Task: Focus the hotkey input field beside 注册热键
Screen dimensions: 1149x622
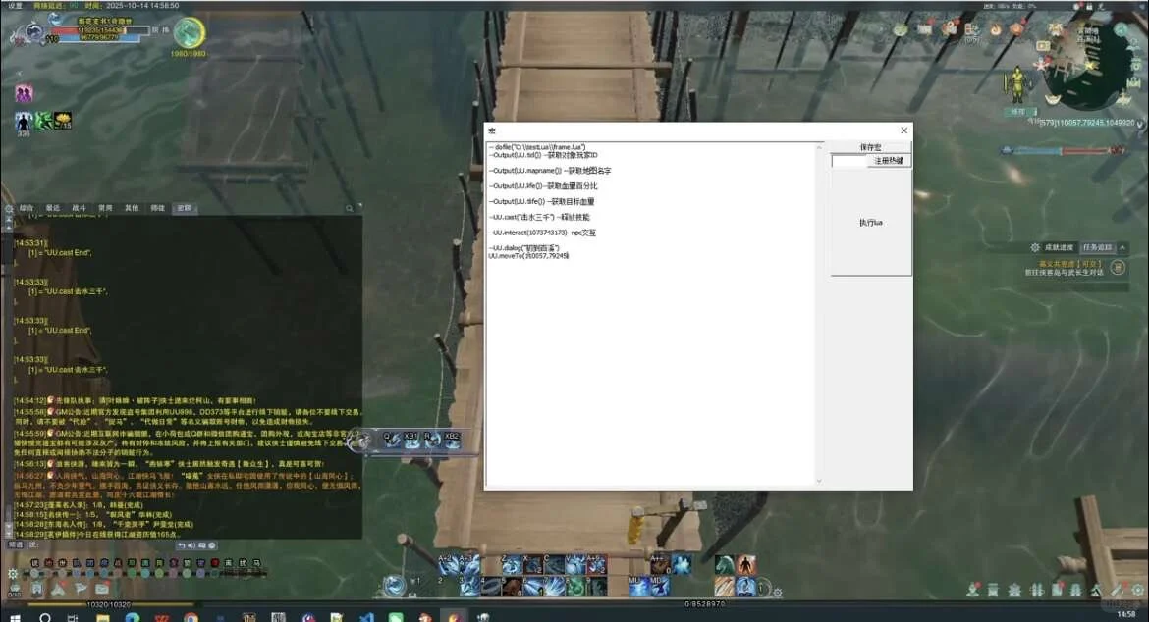Action: click(x=849, y=161)
